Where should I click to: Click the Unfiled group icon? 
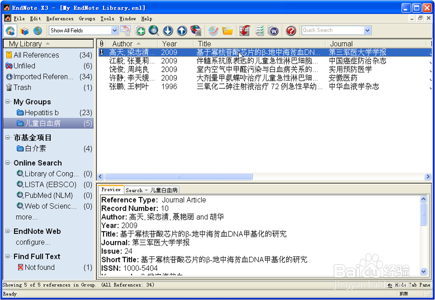(9, 66)
